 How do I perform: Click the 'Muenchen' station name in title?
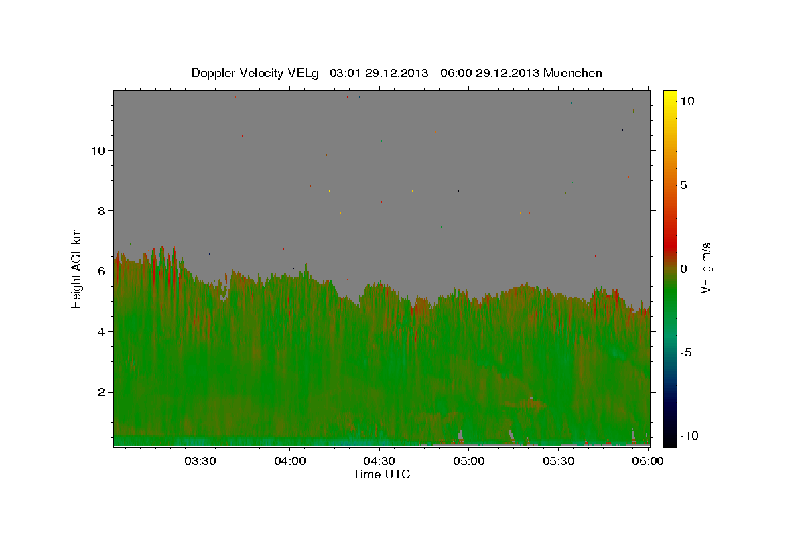pos(573,73)
